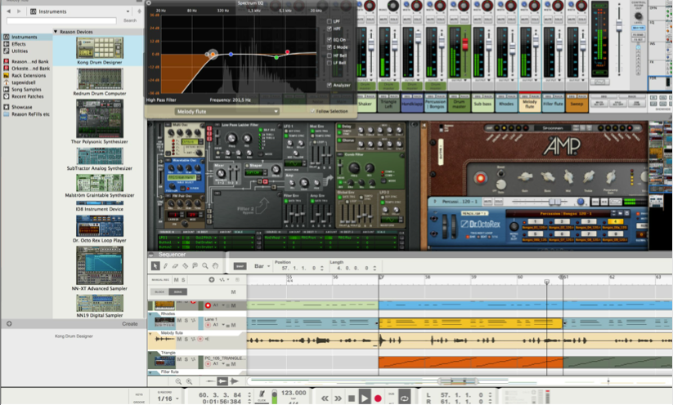The width and height of the screenshot is (673, 405).
Task: Open the Triangle track A1 lane dropdown
Action: coord(222,364)
